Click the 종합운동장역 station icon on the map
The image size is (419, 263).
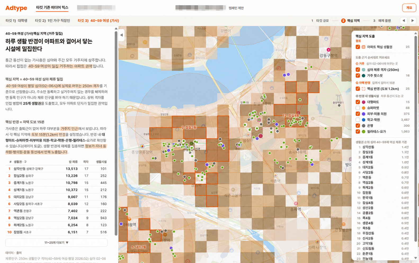[142, 146]
